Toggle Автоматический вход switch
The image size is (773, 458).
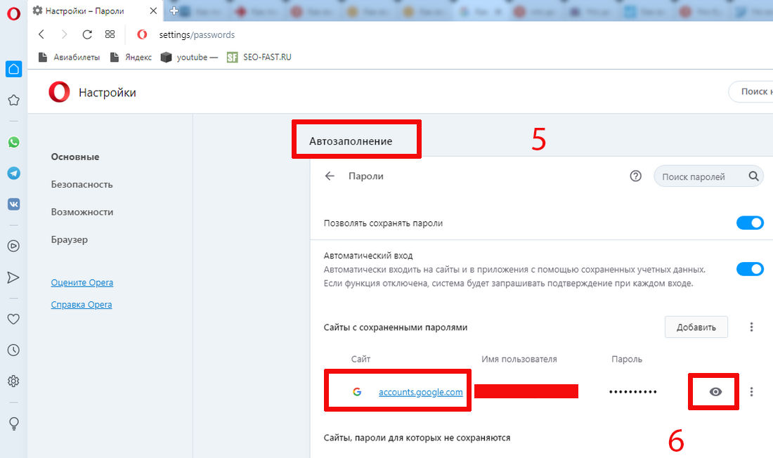(750, 269)
